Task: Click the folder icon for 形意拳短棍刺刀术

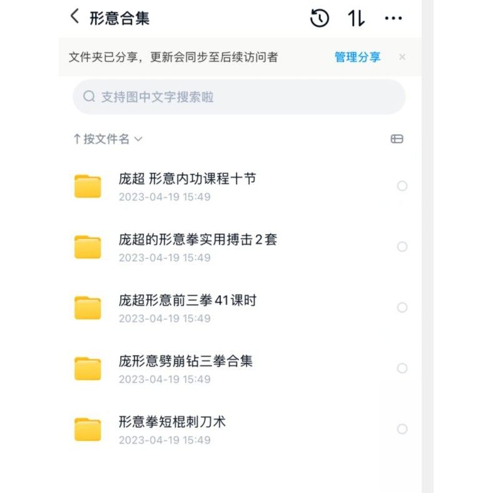Action: tap(88, 429)
